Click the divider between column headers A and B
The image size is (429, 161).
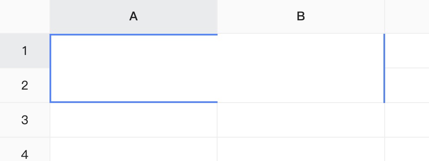pos(217,16)
